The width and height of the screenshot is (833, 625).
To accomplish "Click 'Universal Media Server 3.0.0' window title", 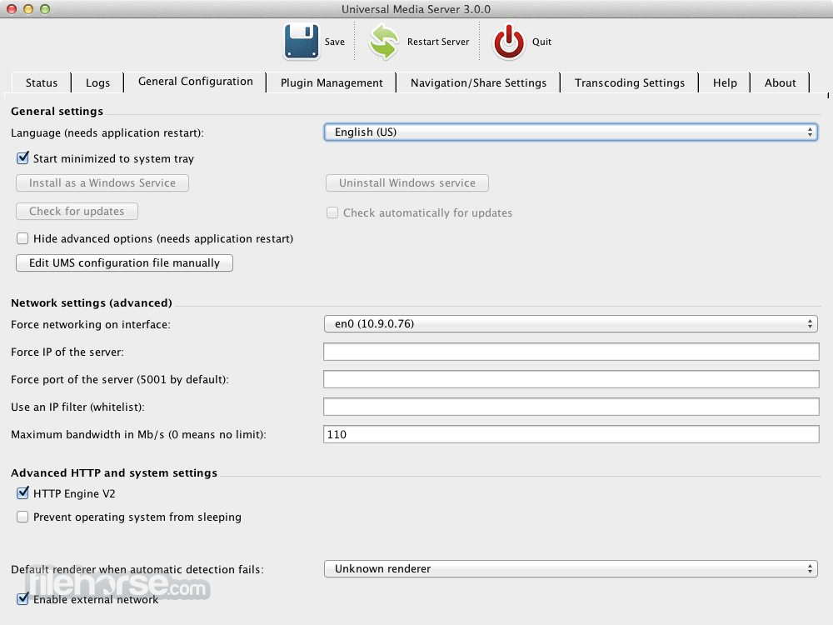I will [416, 9].
